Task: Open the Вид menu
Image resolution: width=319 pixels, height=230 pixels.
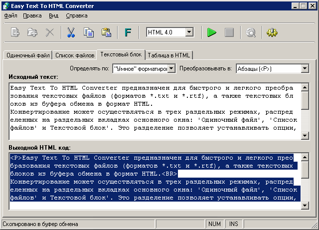Action: (53, 15)
